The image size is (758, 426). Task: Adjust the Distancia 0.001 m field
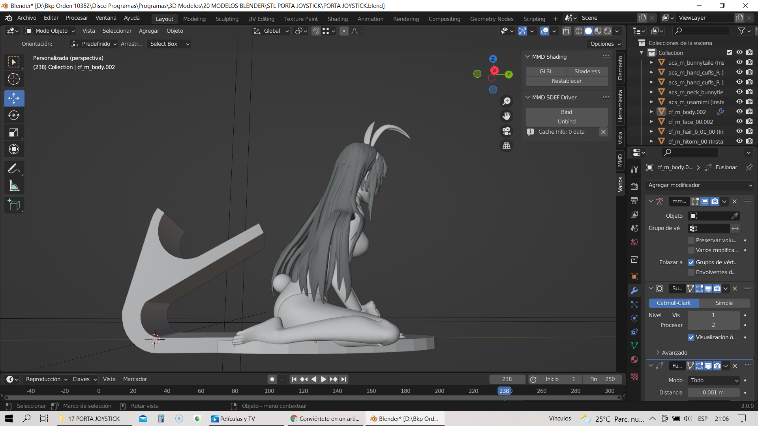(x=713, y=392)
